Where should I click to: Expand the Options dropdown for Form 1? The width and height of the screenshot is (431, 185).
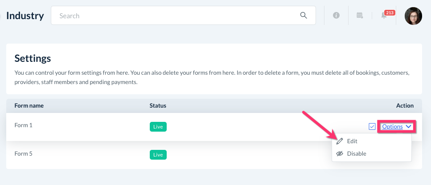[392, 127]
